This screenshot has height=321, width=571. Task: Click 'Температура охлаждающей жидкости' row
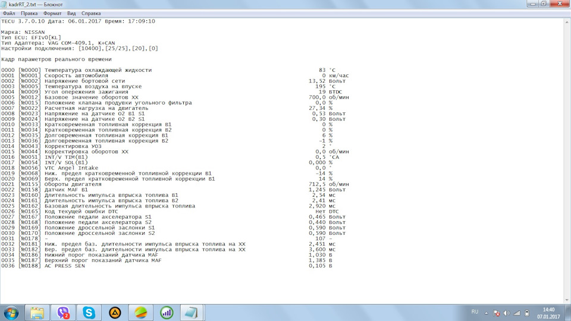[168, 70]
